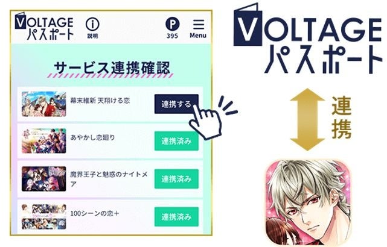
Task: Click the サービス連携確認 heading
Action: point(112,67)
